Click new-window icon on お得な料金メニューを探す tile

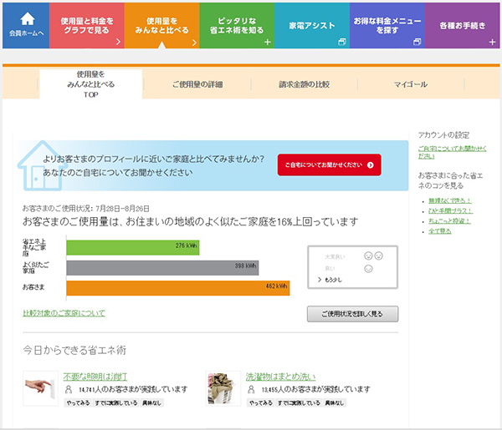pyautogui.click(x=417, y=42)
